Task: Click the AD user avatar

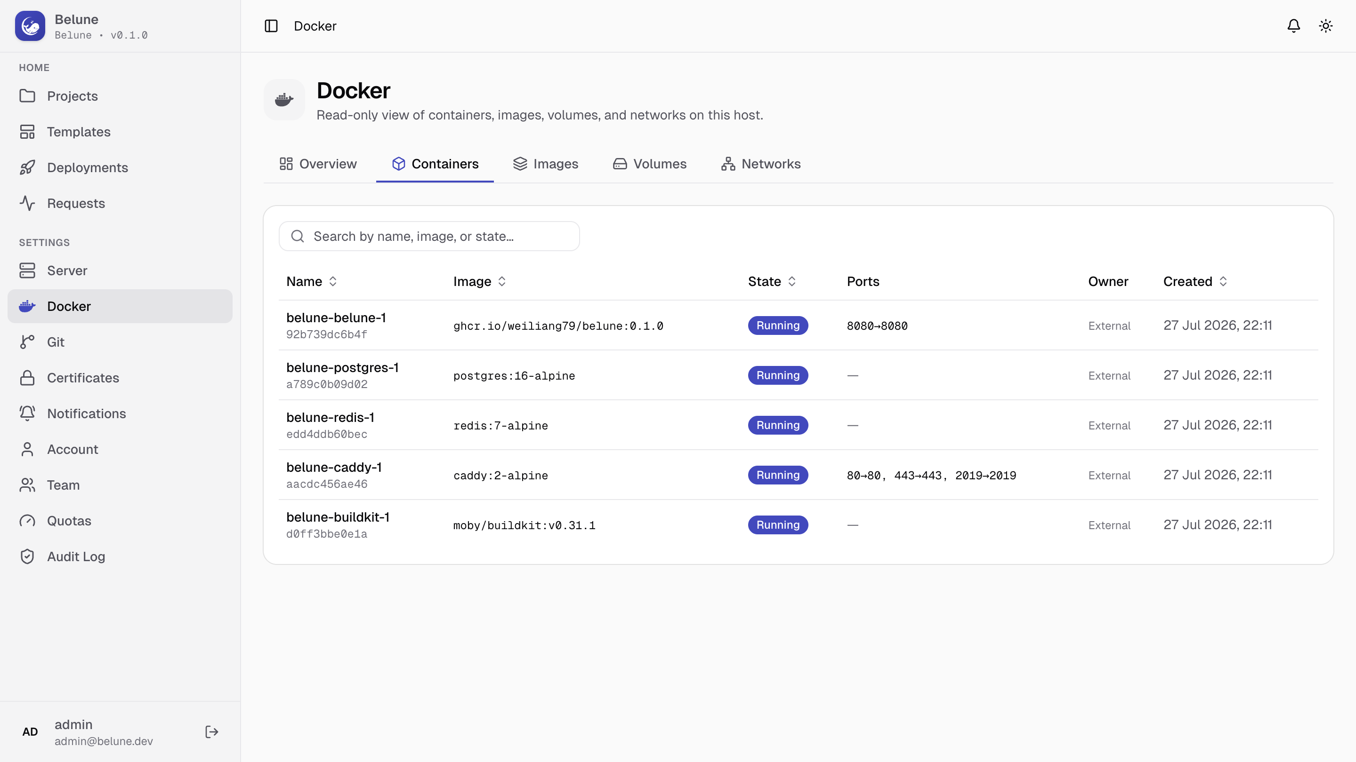Action: (30, 732)
